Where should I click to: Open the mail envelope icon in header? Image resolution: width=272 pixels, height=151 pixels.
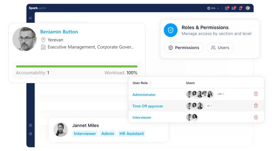233,8
